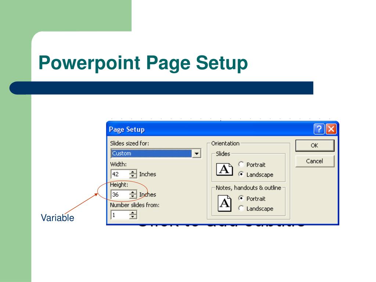Close the Page Setup dialog with the X
Viewport: 376px width, 282px height.
331,129
